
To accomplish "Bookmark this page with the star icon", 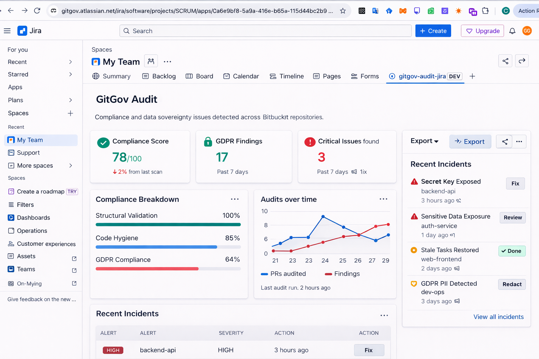I will (343, 11).
